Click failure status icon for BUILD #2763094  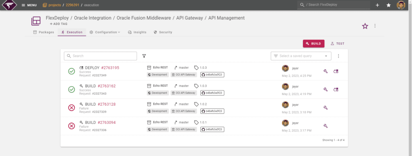(72, 126)
